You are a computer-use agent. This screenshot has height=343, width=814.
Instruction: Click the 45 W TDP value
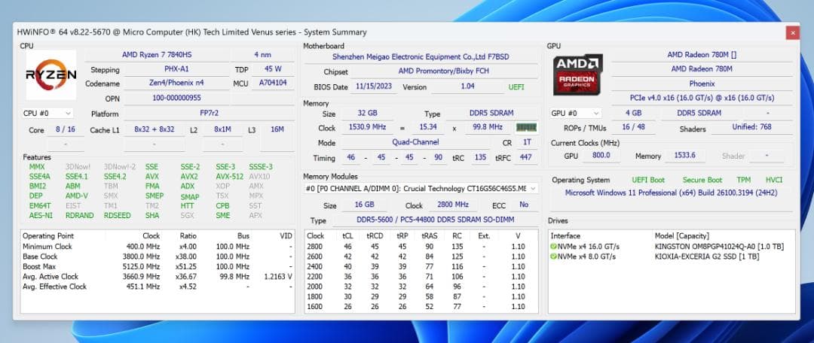[273, 69]
